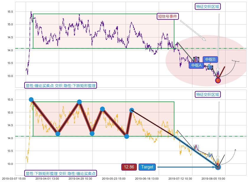Click the 2019-05-23 15:00 date axis label

pos(114,178)
